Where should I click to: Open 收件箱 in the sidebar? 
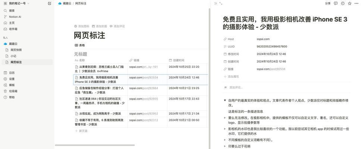pyautogui.click(x=13, y=29)
